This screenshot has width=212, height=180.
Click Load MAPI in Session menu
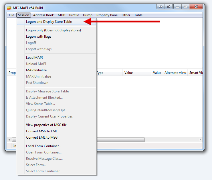point(34,58)
